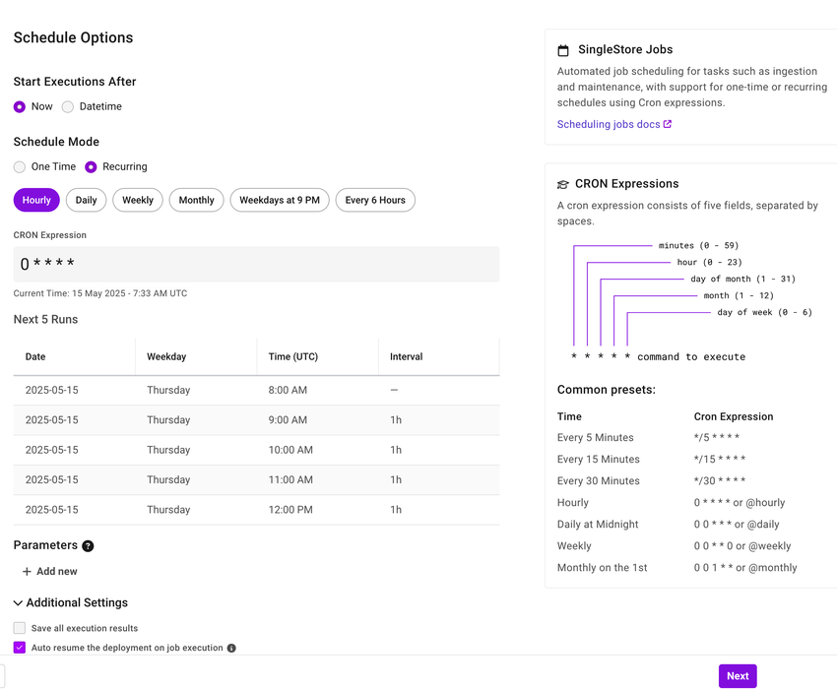Select Recurring schedule mode
This screenshot has width=837, height=690.
click(91, 167)
